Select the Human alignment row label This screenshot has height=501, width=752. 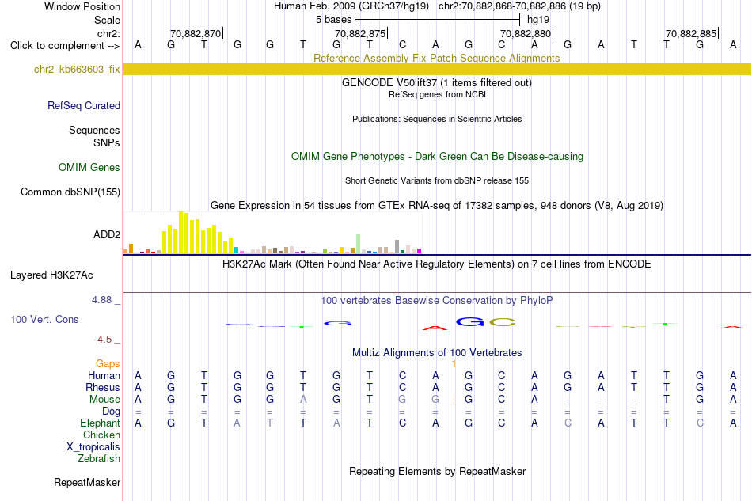pyautogui.click(x=104, y=375)
